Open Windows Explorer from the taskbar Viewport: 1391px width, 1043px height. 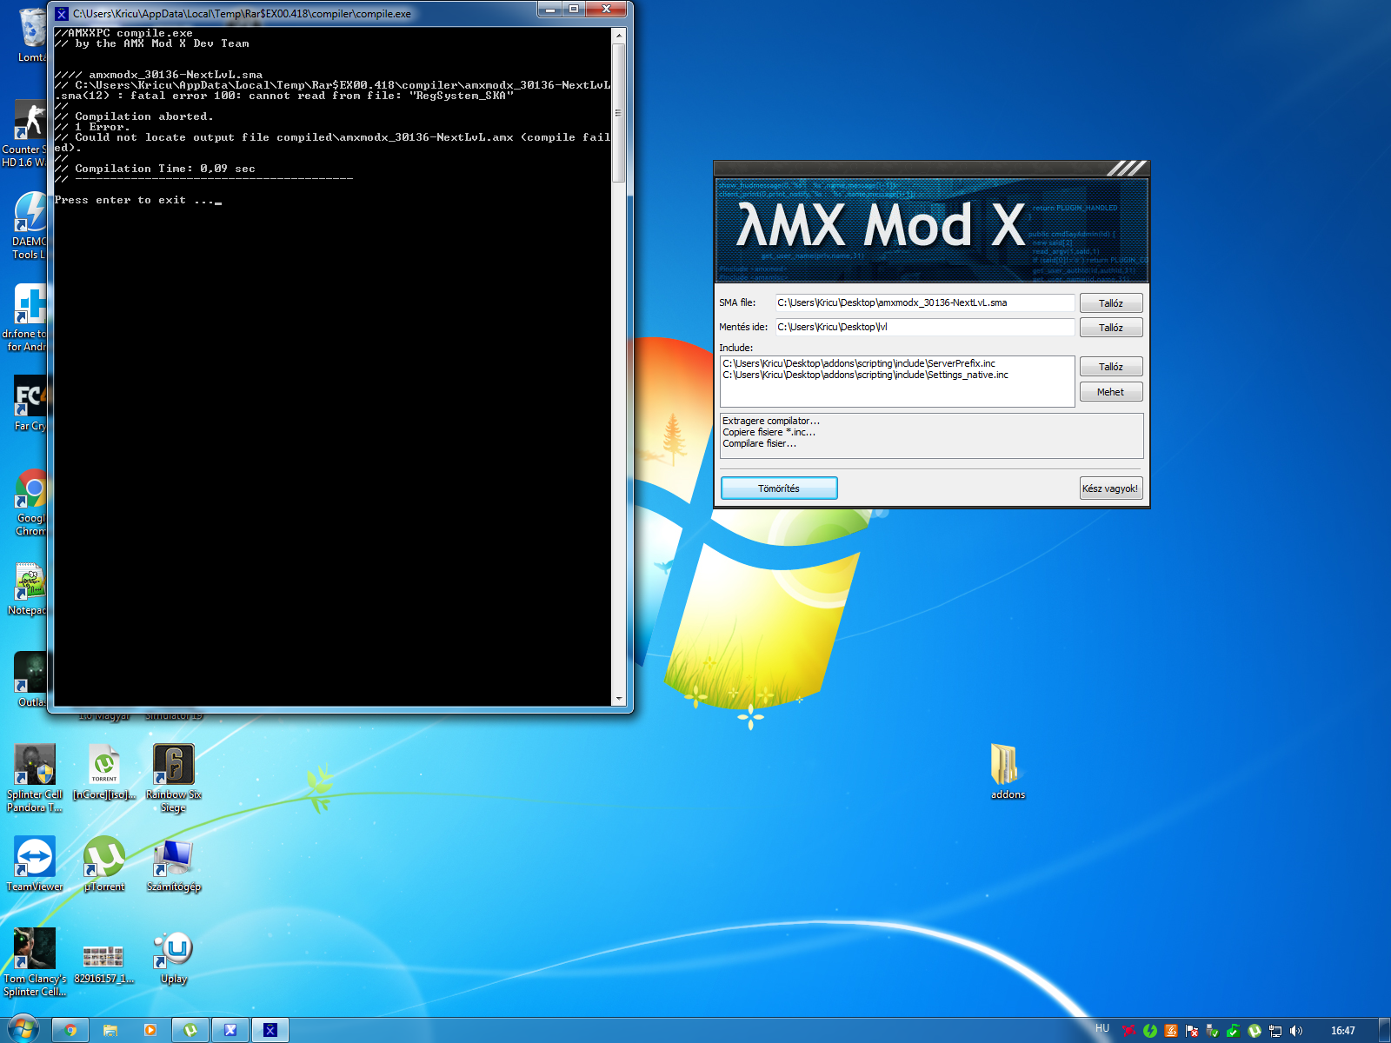click(x=110, y=1030)
